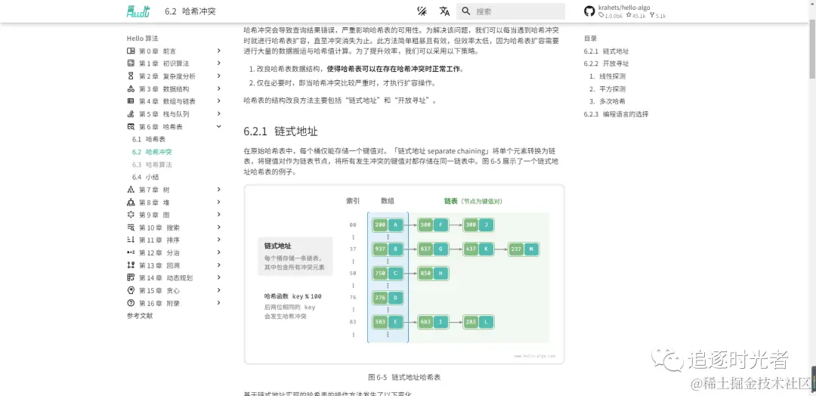Jump to 6.2.3 编程语言的选择 in contents
Image resolution: width=816 pixels, height=396 pixels.
pos(617,114)
